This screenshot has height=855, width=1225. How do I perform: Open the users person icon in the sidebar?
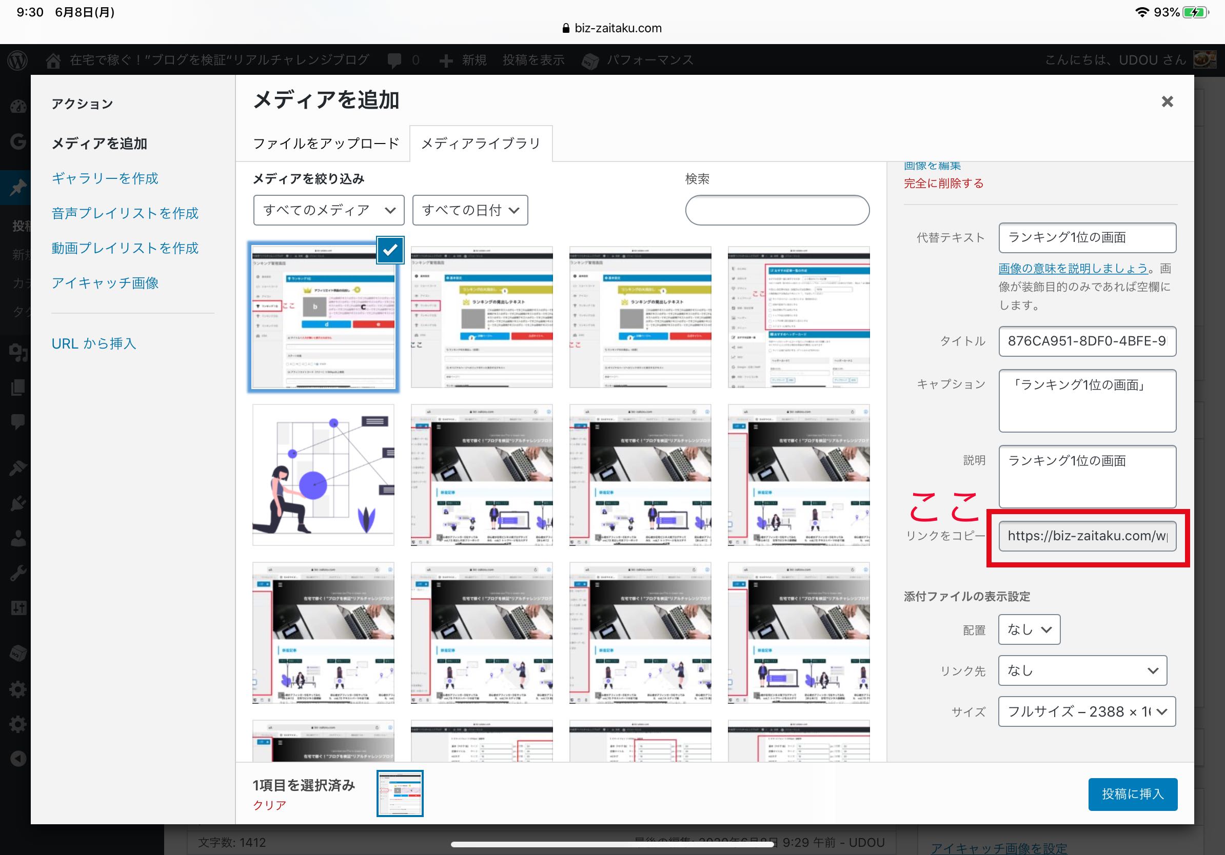pos(18,538)
